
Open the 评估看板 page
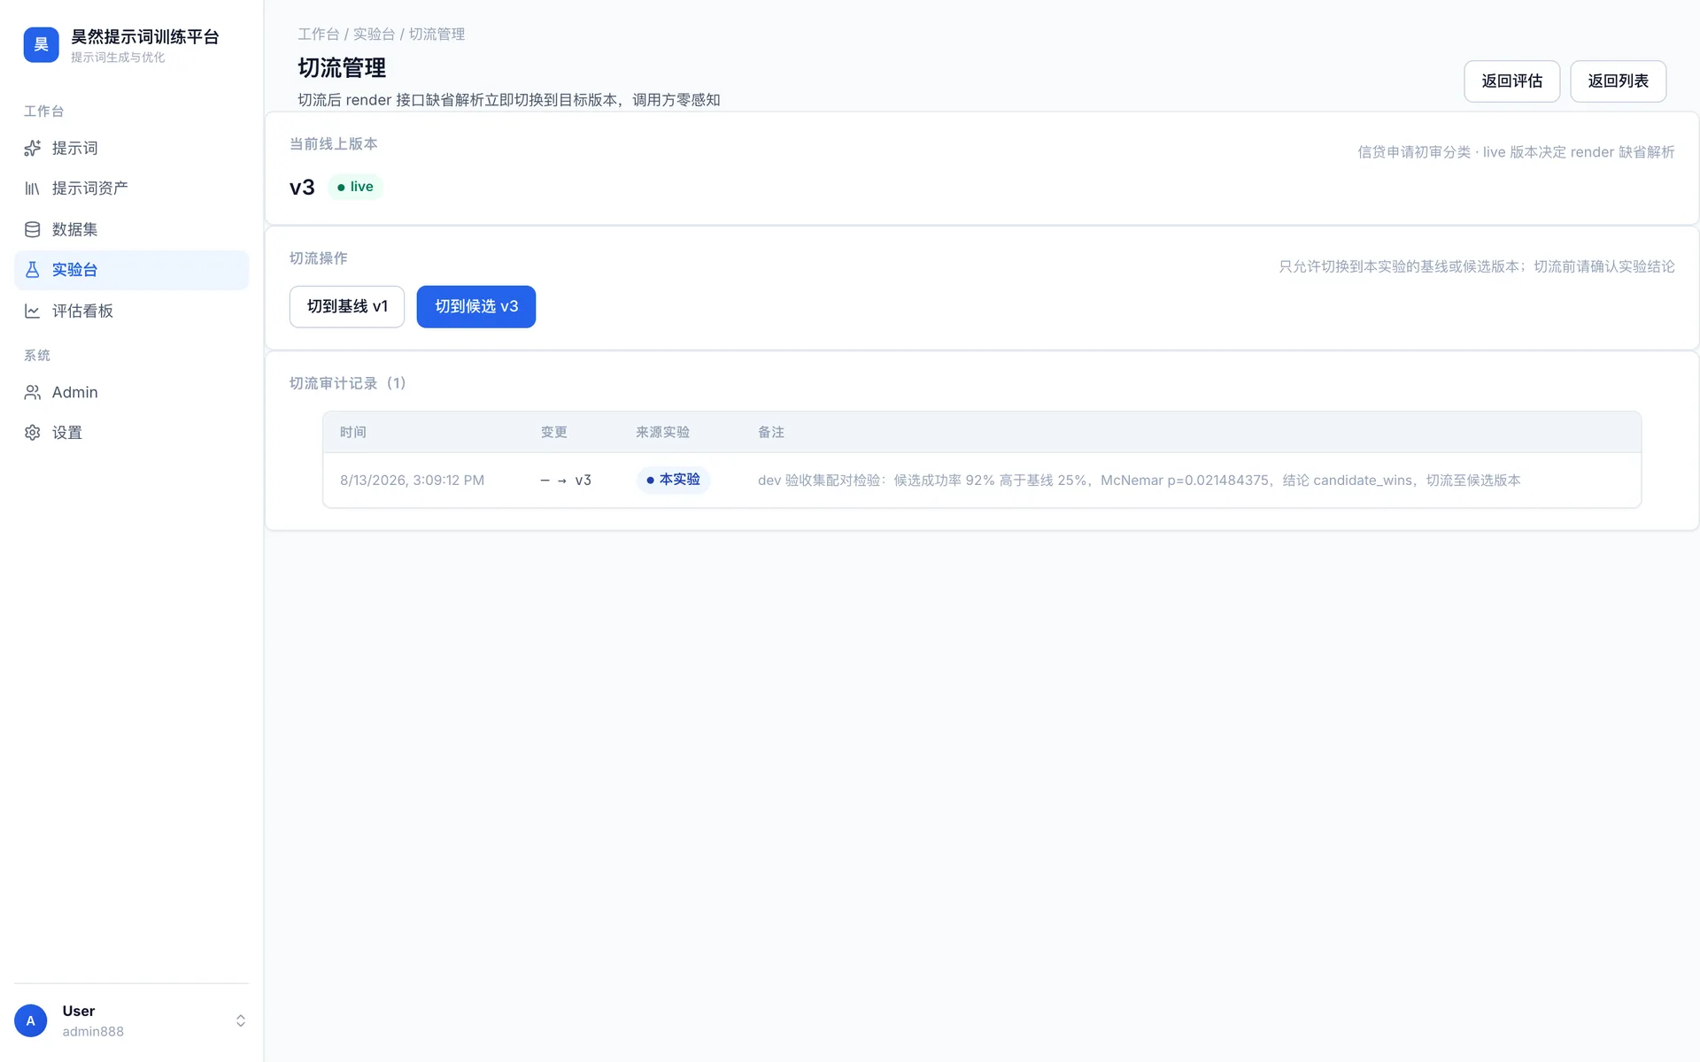pyautogui.click(x=132, y=311)
